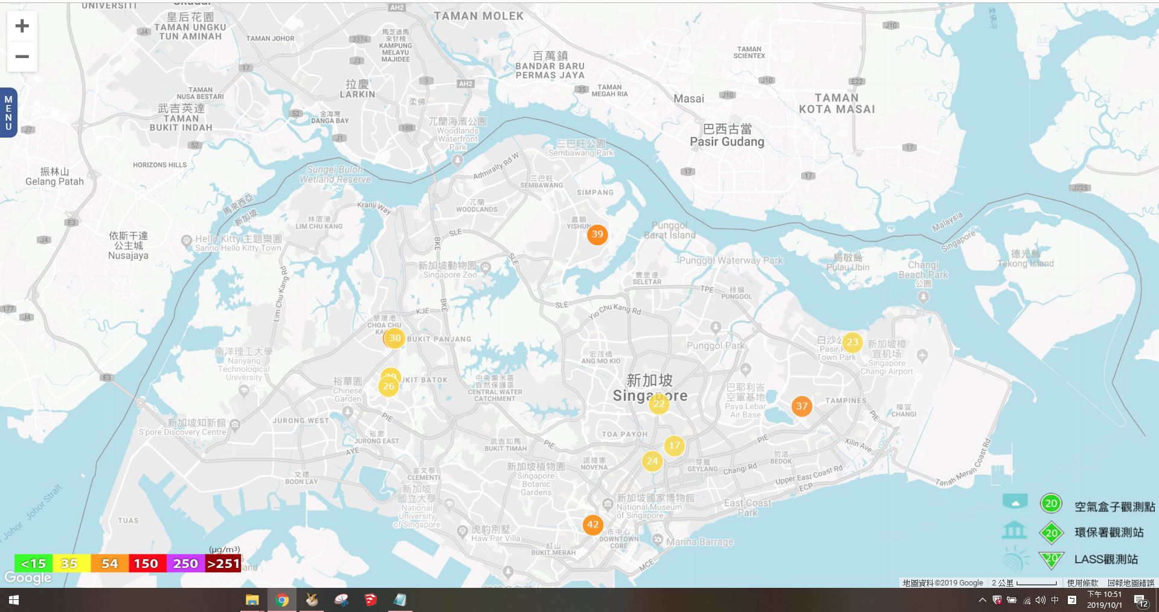1159x612 pixels.
Task: Switch to Chrome in the taskbar
Action: coord(281,601)
